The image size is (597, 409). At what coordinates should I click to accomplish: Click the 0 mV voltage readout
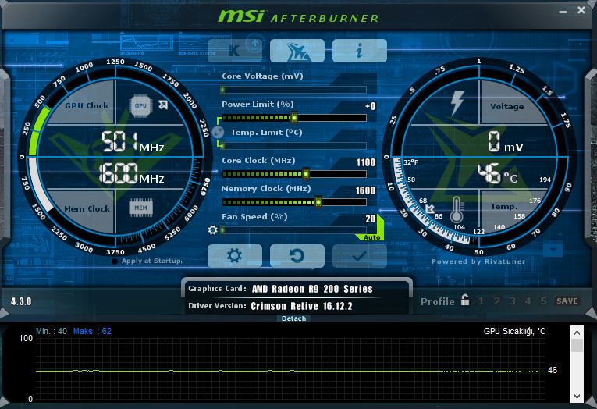coord(505,141)
